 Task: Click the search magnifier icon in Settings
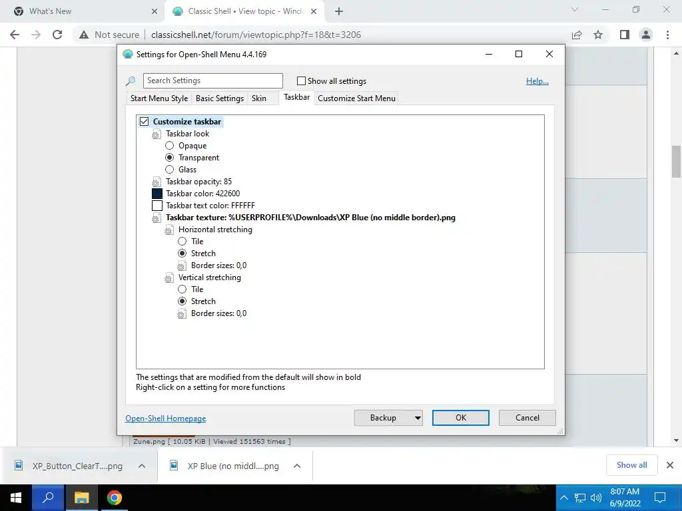click(131, 81)
